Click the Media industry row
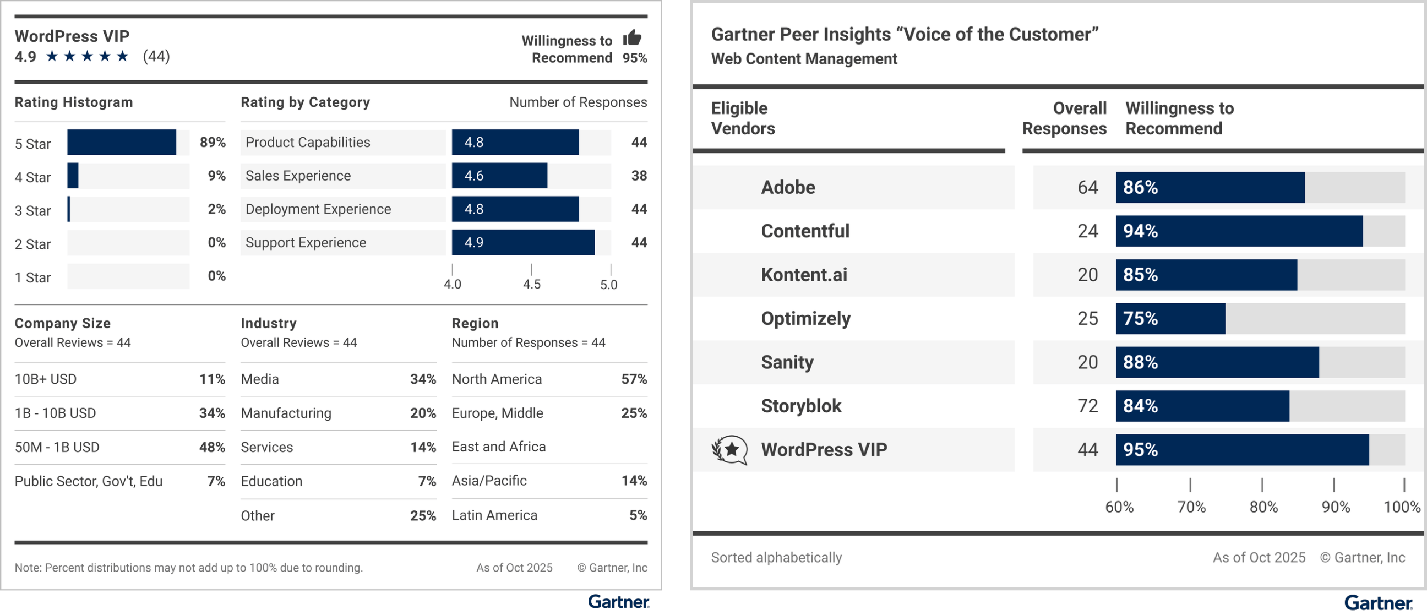Image resolution: width=1427 pixels, height=615 pixels. coord(338,379)
